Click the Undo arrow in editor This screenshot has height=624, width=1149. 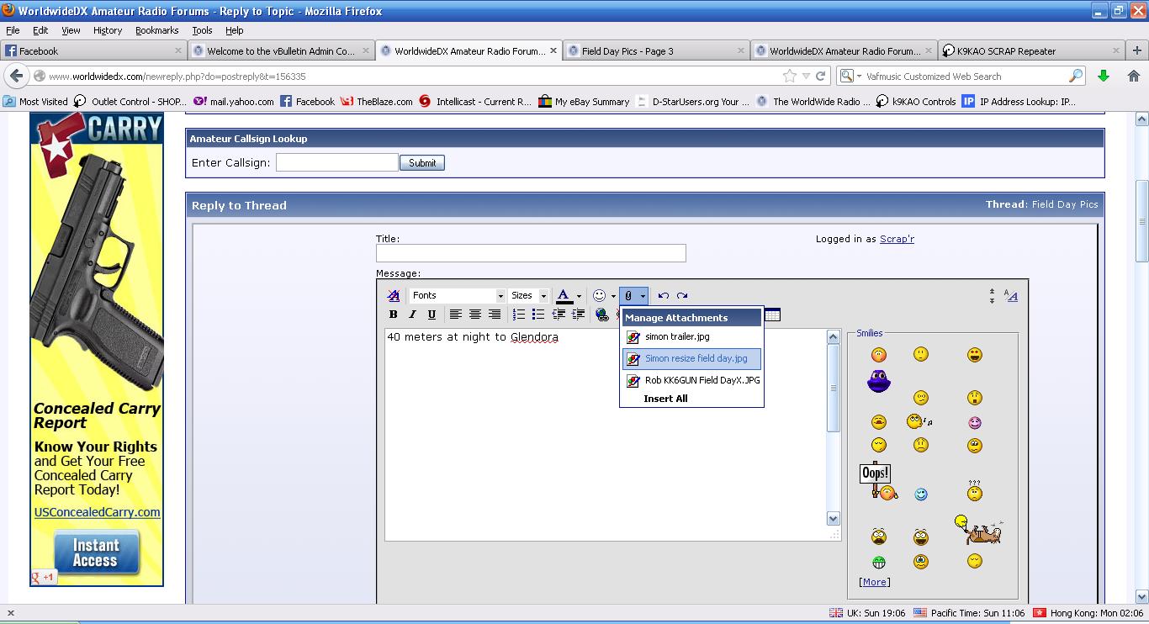pyautogui.click(x=664, y=296)
